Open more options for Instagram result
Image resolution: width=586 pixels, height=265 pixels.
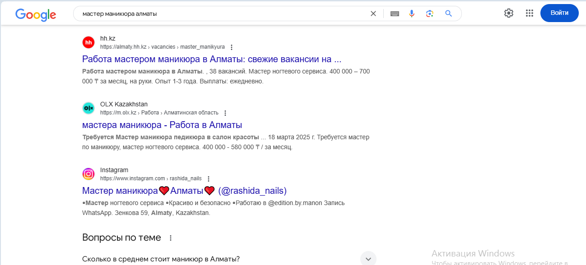pyautogui.click(x=209, y=179)
